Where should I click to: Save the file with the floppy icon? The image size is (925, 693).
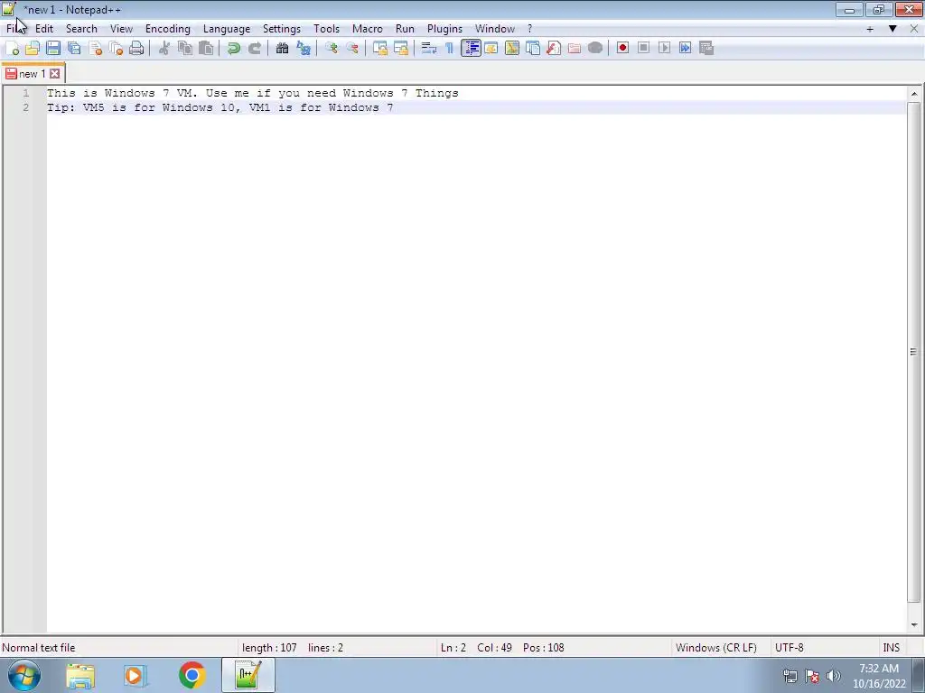53,49
